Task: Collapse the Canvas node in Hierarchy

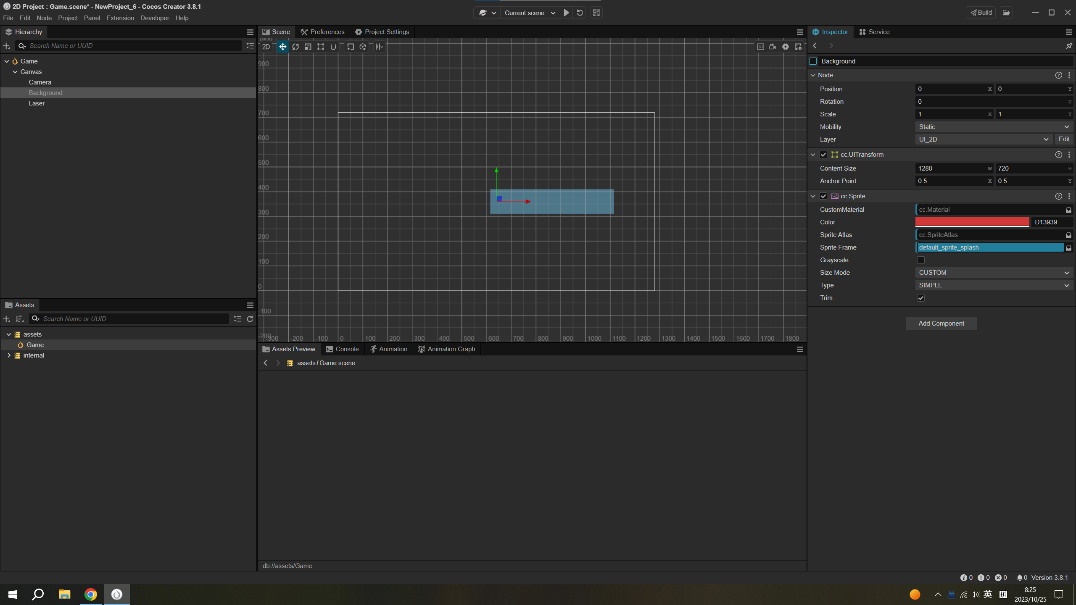Action: pos(15,71)
